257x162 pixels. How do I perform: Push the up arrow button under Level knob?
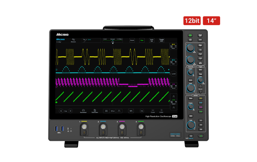(x=200, y=87)
